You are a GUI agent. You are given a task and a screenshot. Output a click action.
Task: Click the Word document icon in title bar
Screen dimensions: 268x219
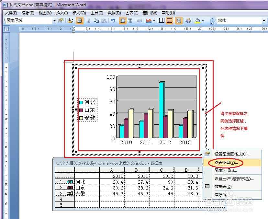click(x=5, y=5)
